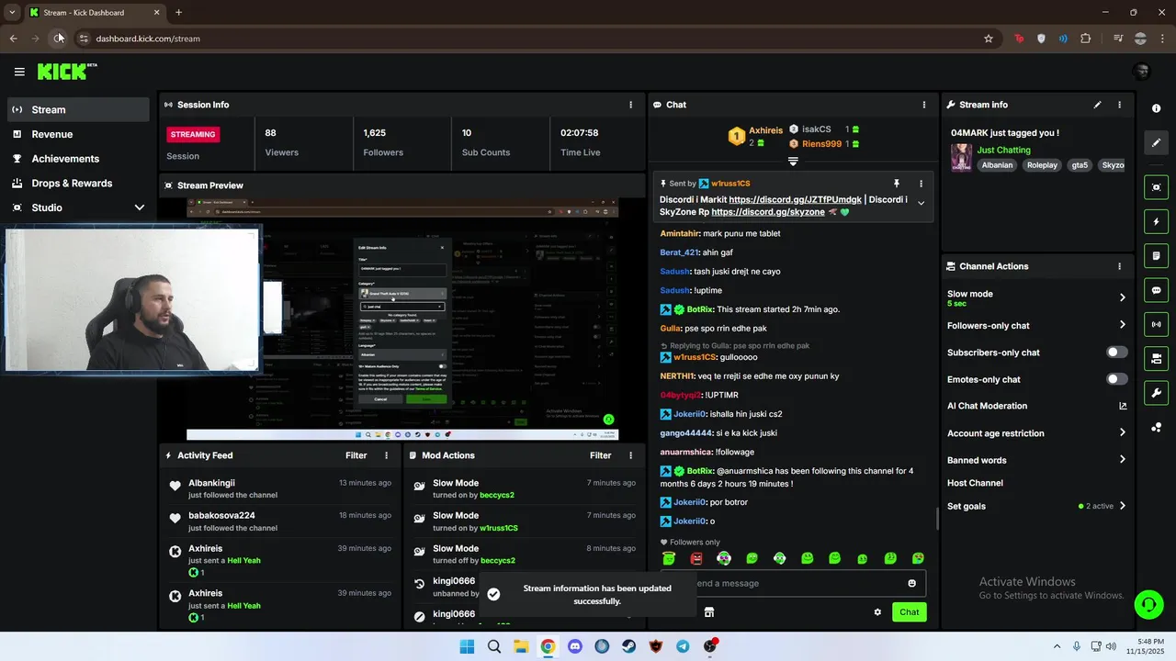Open Stream info three-dot options
This screenshot has height=661, width=1176.
1119,105
